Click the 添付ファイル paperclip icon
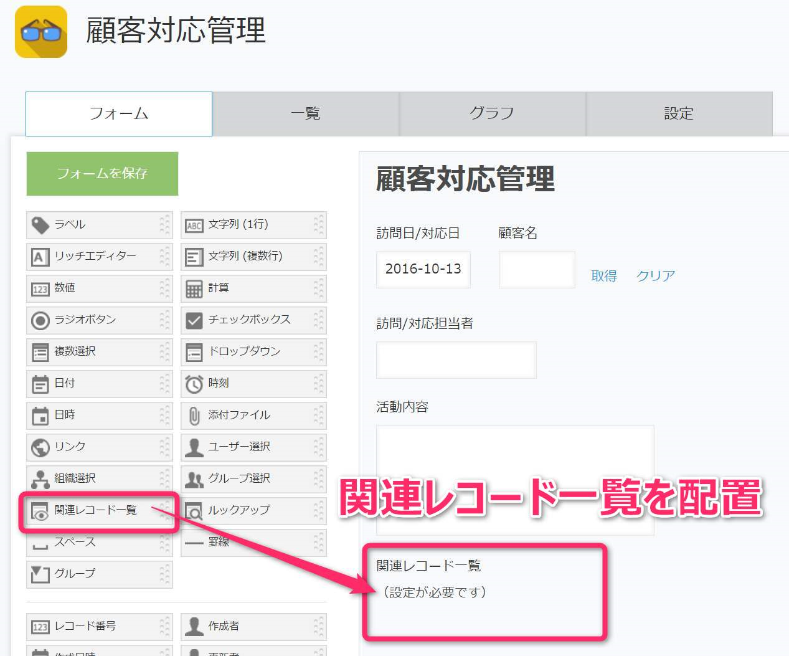This screenshot has width=789, height=656. tap(194, 416)
